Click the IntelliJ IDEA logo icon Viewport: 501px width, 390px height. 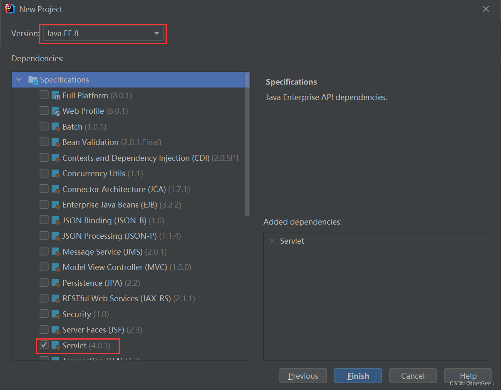click(x=10, y=8)
